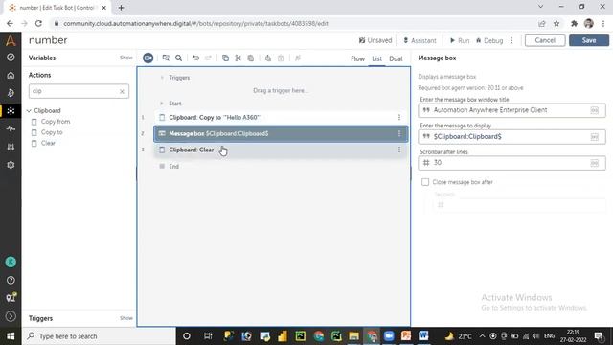Image resolution: width=613 pixels, height=345 pixels.
Task: Open options menu for Clipboard Copy to row
Action: click(x=399, y=117)
